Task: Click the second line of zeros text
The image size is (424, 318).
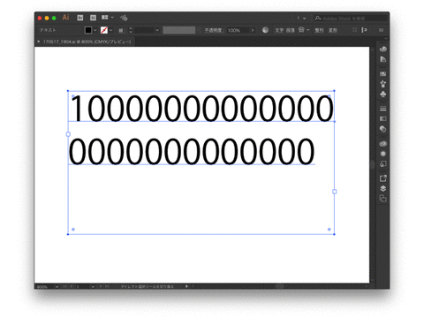Action: tap(192, 151)
